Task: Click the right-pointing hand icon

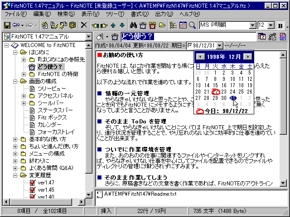Action: 104,25
